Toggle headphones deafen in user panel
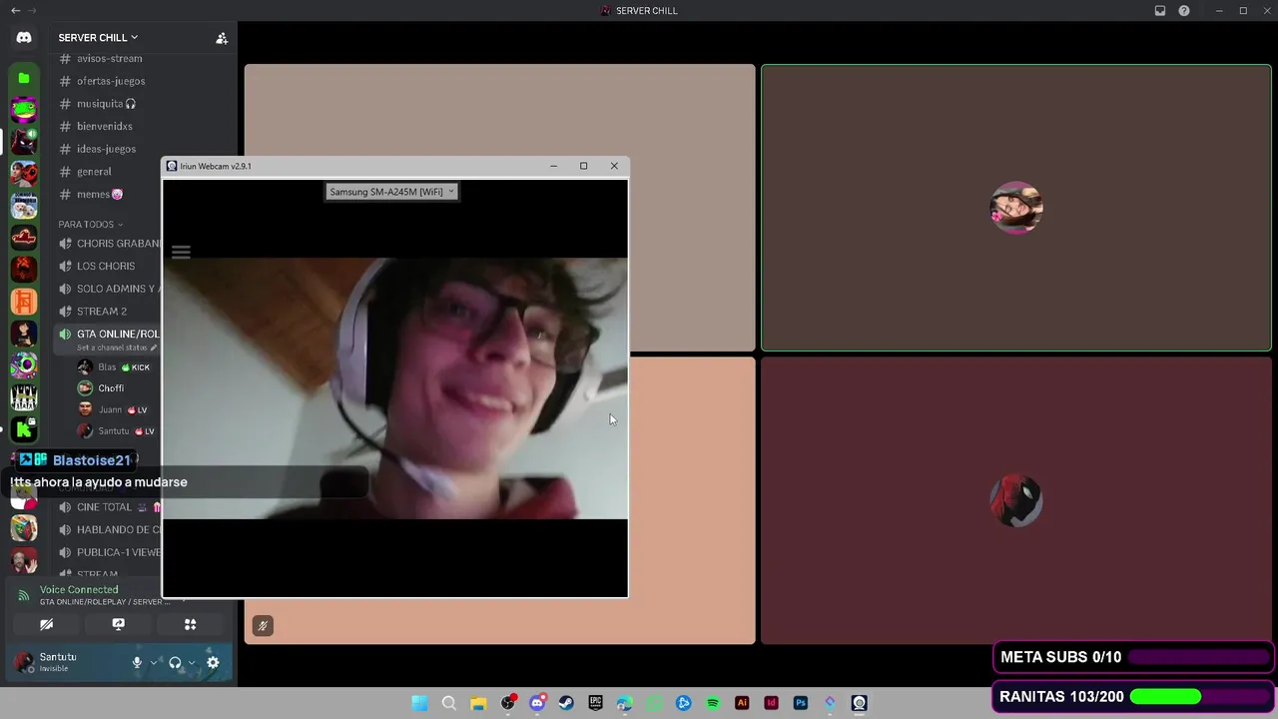 click(175, 662)
